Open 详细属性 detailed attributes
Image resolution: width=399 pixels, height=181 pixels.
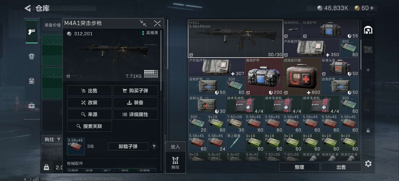135,115
